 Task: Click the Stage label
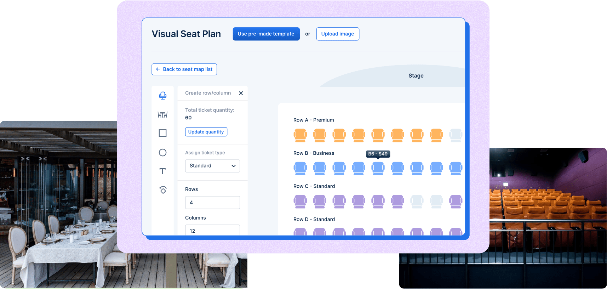pyautogui.click(x=416, y=76)
